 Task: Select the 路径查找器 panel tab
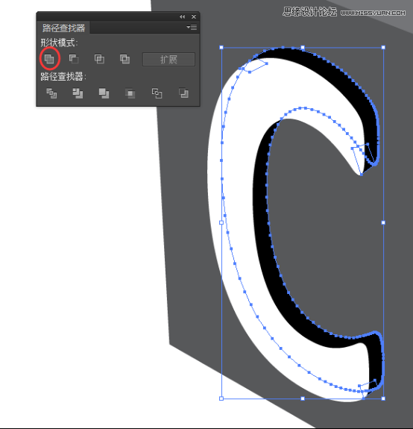click(63, 28)
